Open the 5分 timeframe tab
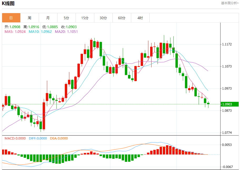The width and height of the screenshot is (240, 170). point(66,18)
